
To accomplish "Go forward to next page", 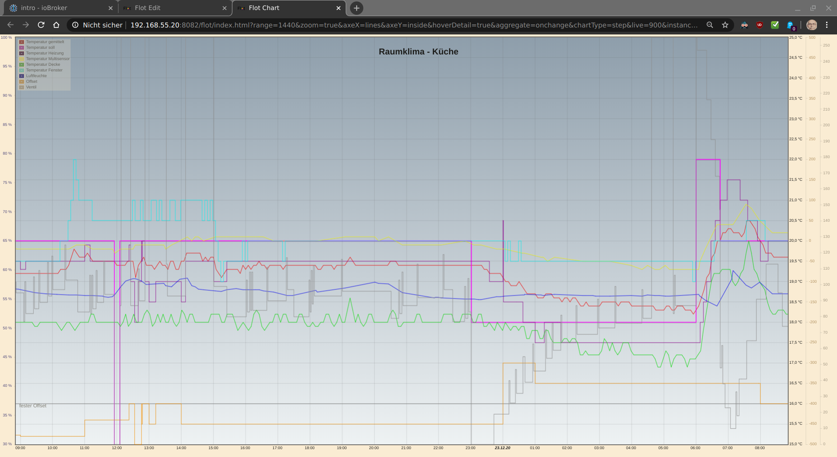I will click(x=26, y=25).
